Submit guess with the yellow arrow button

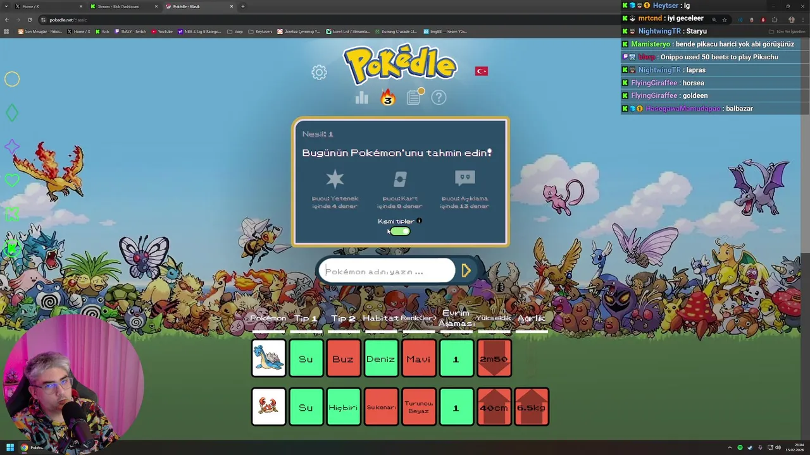466,271
